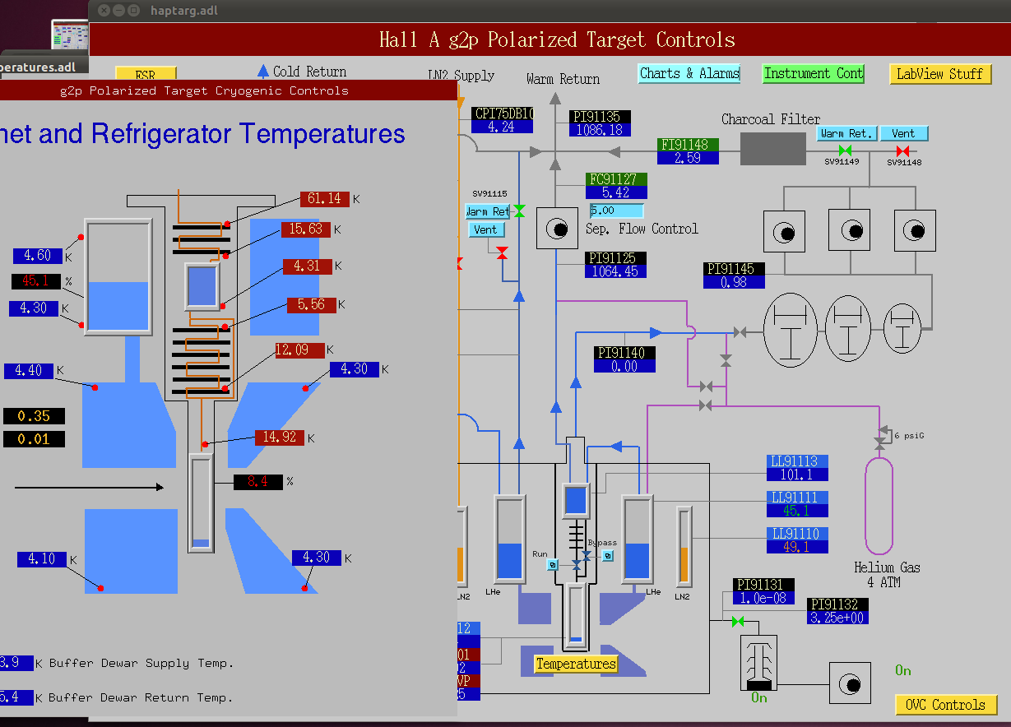Click the FC91127 readout 5.42
This screenshot has height=727, width=1011.
point(616,192)
